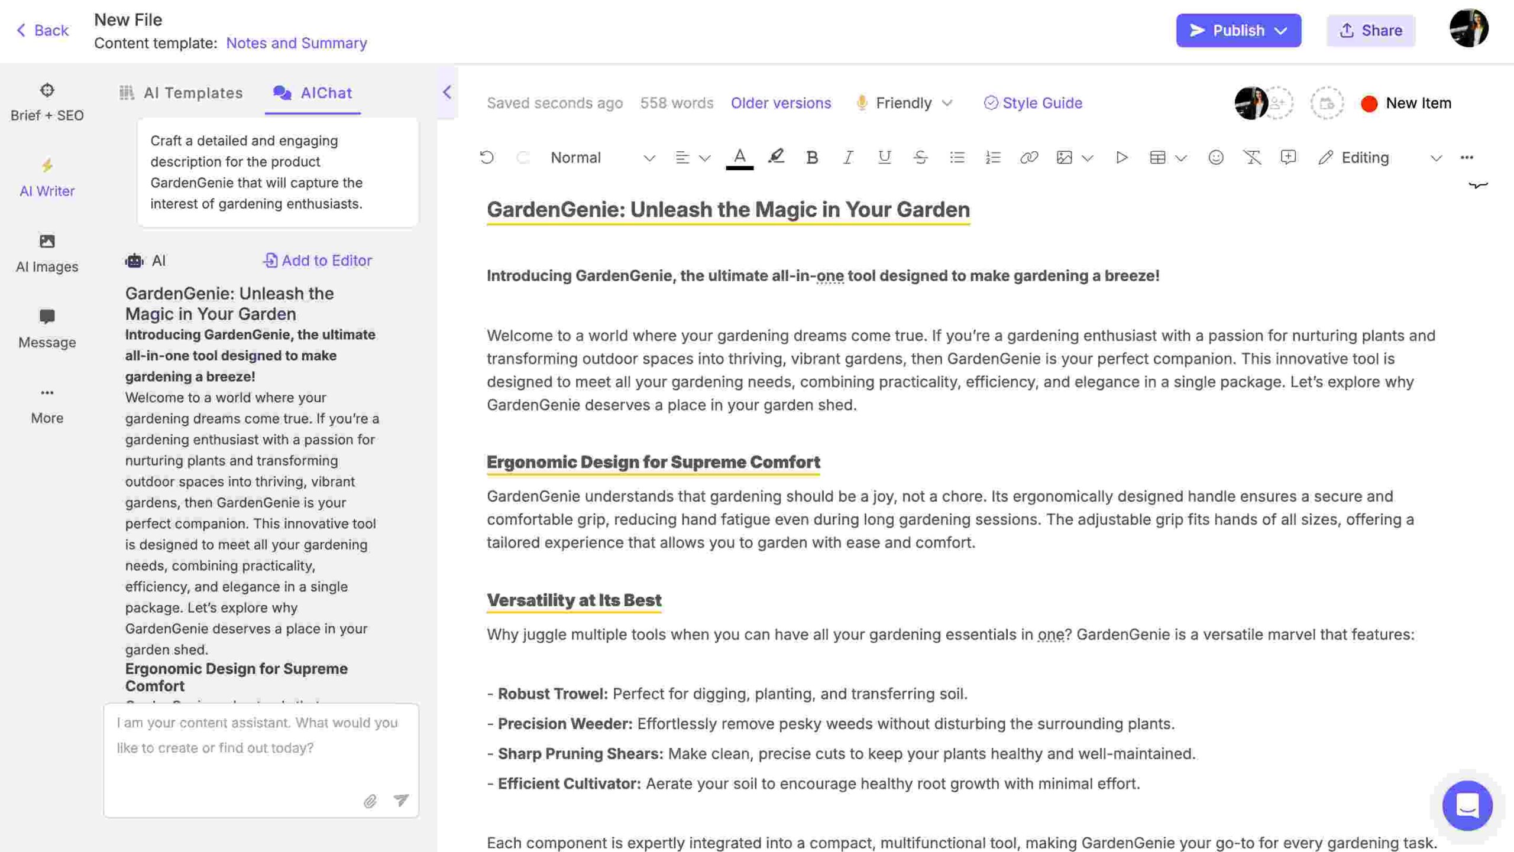Image resolution: width=1514 pixels, height=852 pixels.
Task: Click the AI robot icon in chat
Action: tap(134, 261)
